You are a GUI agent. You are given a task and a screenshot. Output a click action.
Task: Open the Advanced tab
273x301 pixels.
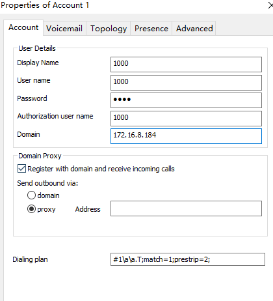pos(194,29)
